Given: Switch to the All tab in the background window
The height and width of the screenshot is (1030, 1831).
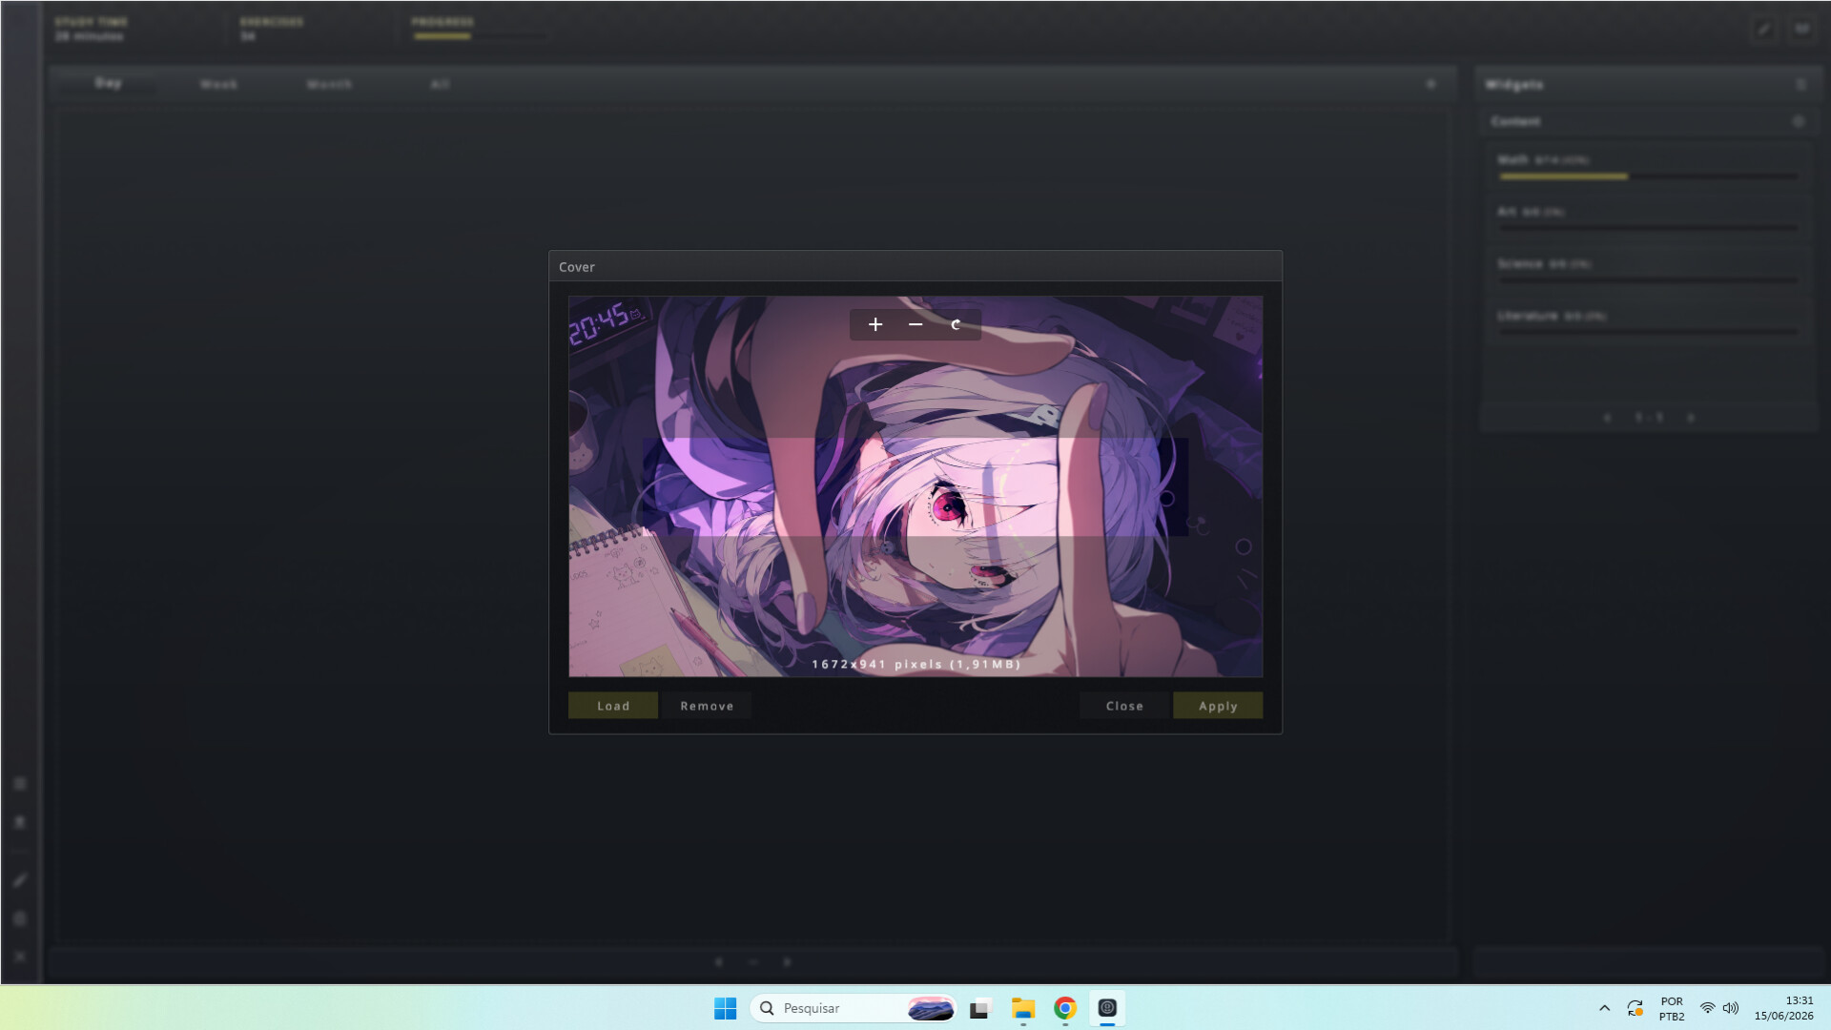Looking at the screenshot, I should 440,84.
